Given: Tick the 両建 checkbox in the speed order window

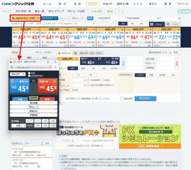Looking at the screenshot, I should 29,73.
